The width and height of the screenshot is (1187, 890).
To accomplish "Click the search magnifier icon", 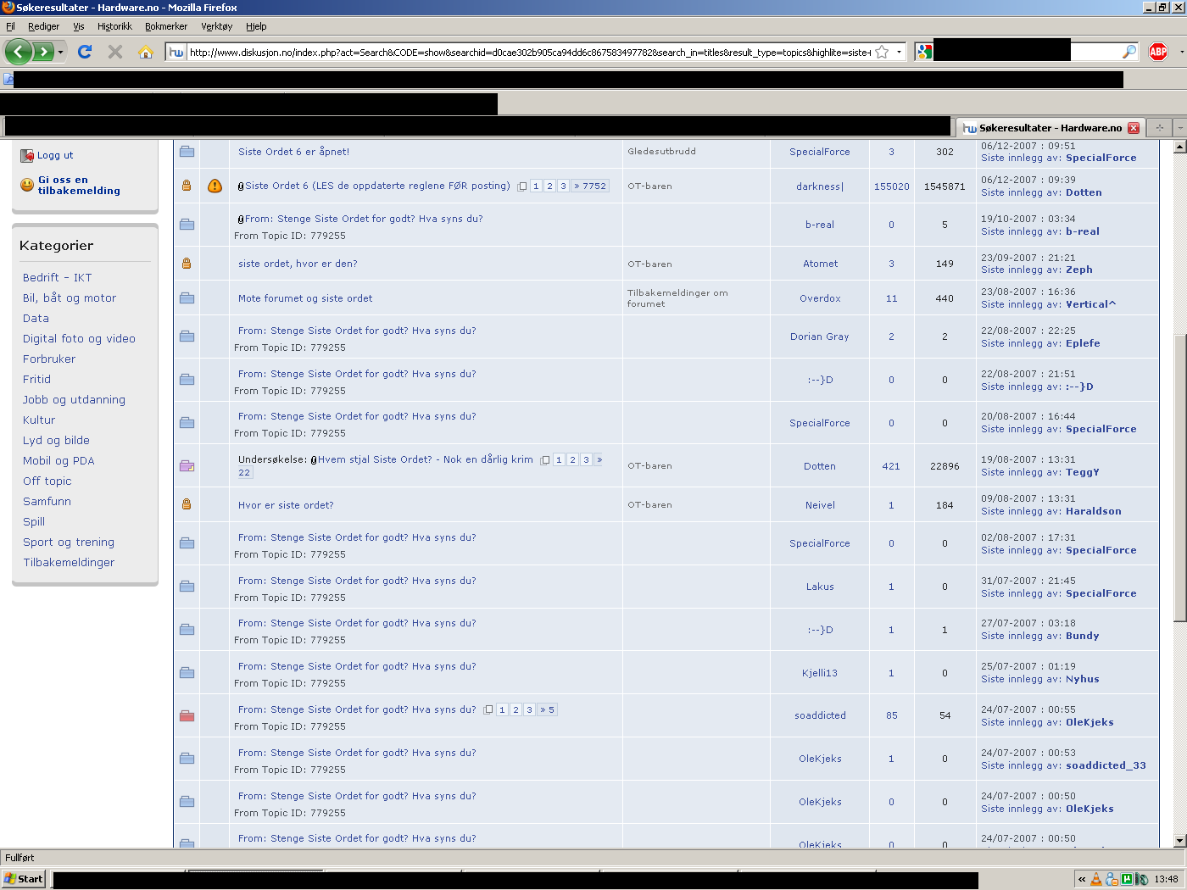I will click(x=1128, y=52).
